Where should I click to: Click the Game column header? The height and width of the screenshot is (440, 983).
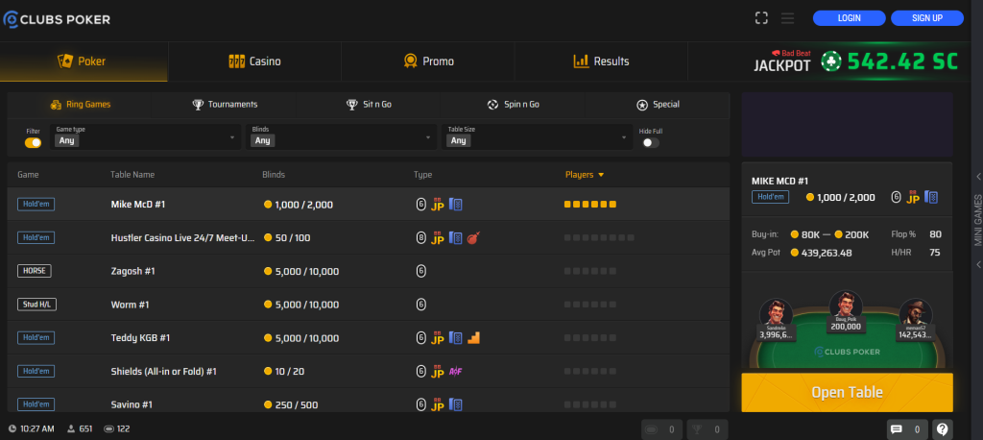28,175
